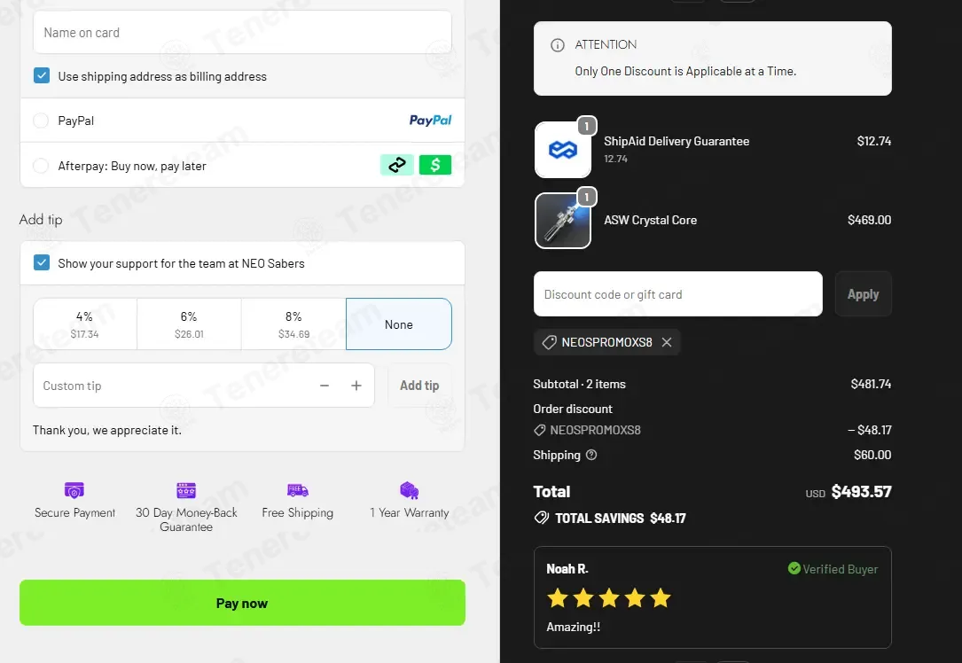Viewport: 962px width, 663px height.
Task: Click the Apply discount button
Action: [864, 293]
